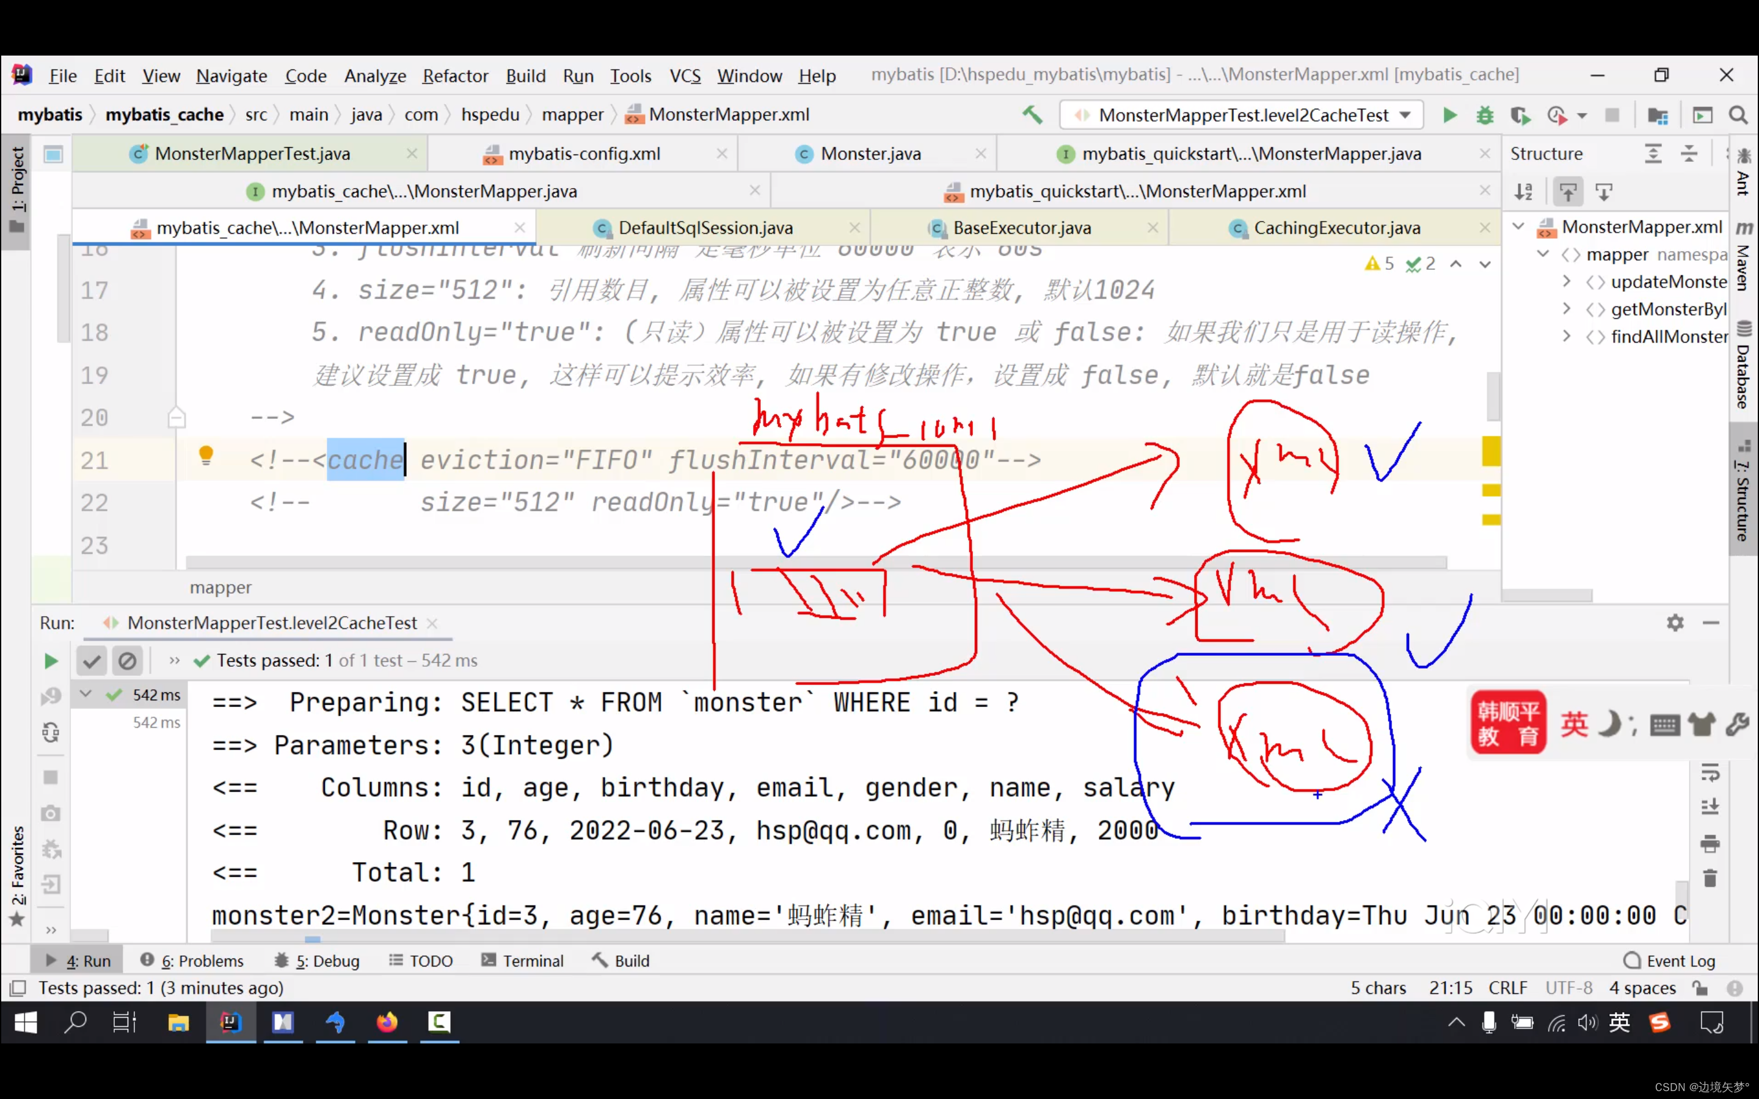Collapse the 542 ms test result node
1759x1099 pixels.
pos(86,694)
